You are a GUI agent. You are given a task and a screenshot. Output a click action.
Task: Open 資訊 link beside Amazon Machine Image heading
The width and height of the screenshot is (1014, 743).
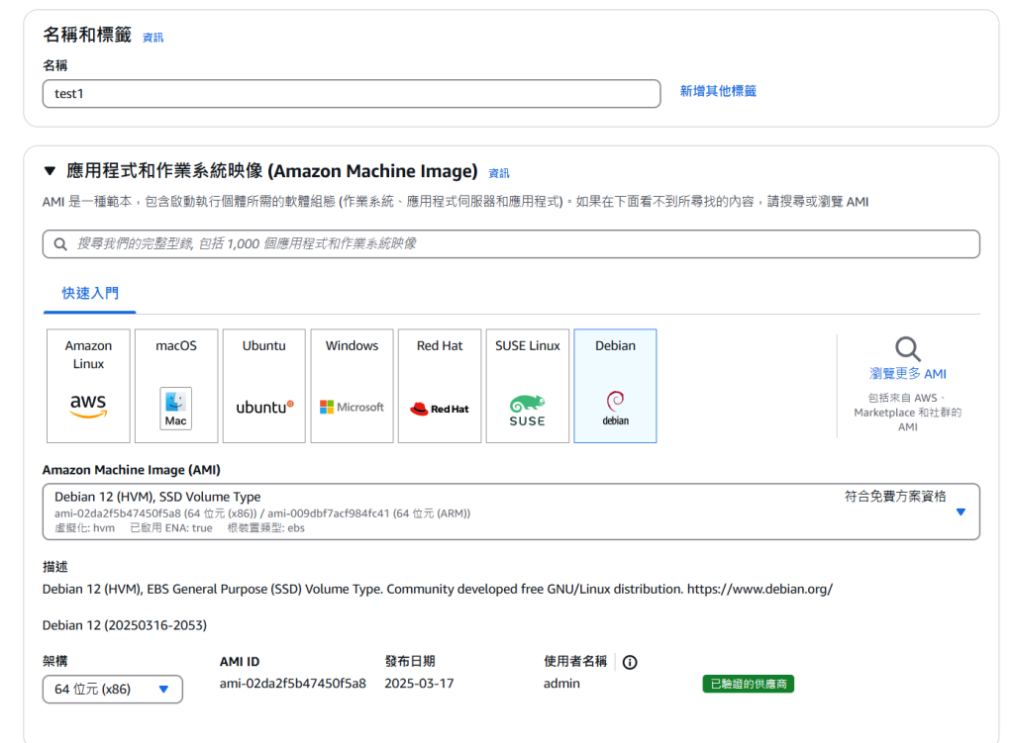click(x=499, y=173)
